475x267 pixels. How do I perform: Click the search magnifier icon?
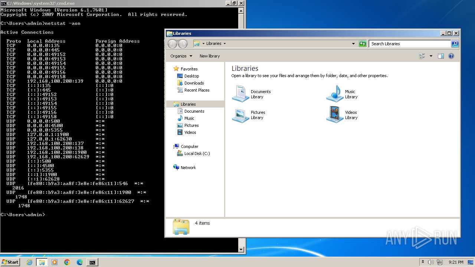pyautogui.click(x=455, y=44)
